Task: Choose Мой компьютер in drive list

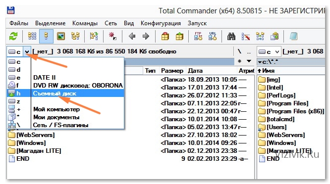Action: (x=65, y=109)
